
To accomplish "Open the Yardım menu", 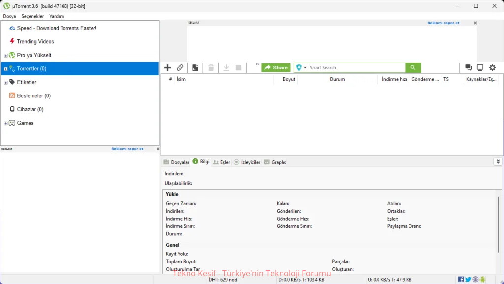I will [x=57, y=16].
